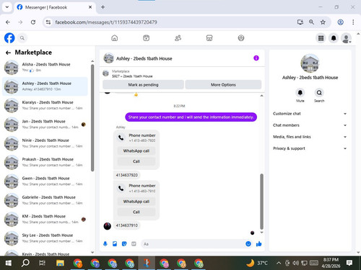Open the Marketplace storefront icon
Image resolution: width=361 pixels, height=270 pixels.
(209, 38)
